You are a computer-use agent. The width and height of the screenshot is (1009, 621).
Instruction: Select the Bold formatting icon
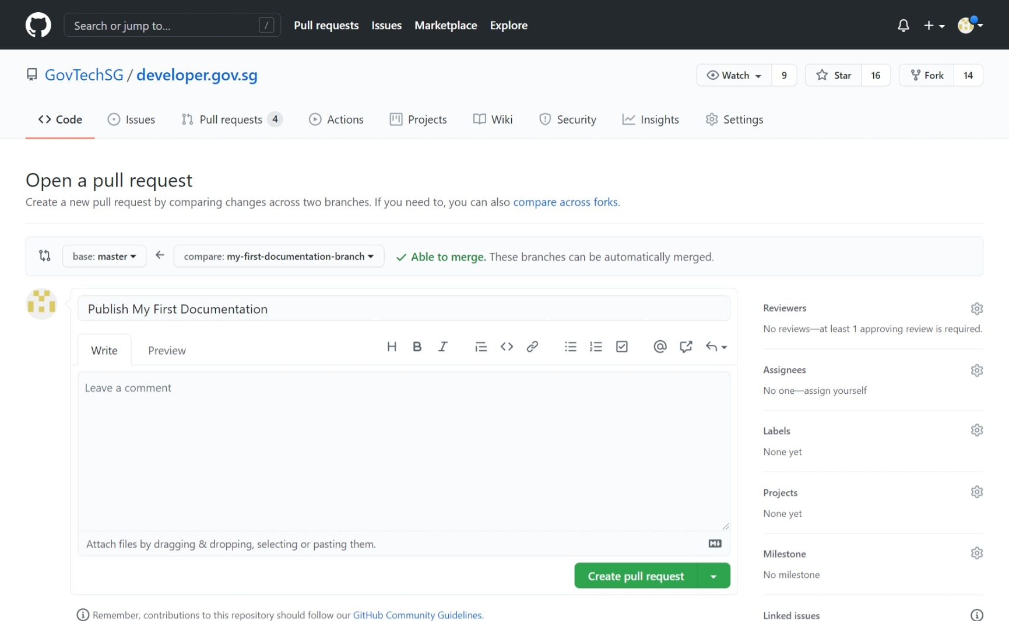pyautogui.click(x=417, y=346)
